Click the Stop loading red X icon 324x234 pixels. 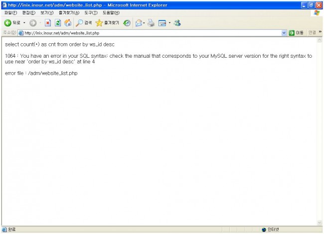(48, 23)
